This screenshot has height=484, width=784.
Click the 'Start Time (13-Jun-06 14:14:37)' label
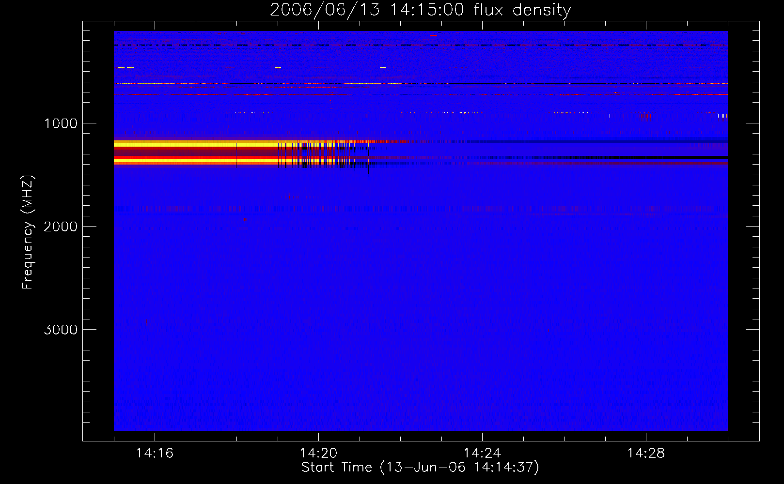coord(420,468)
